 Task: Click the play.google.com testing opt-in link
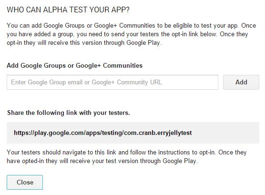(103, 133)
